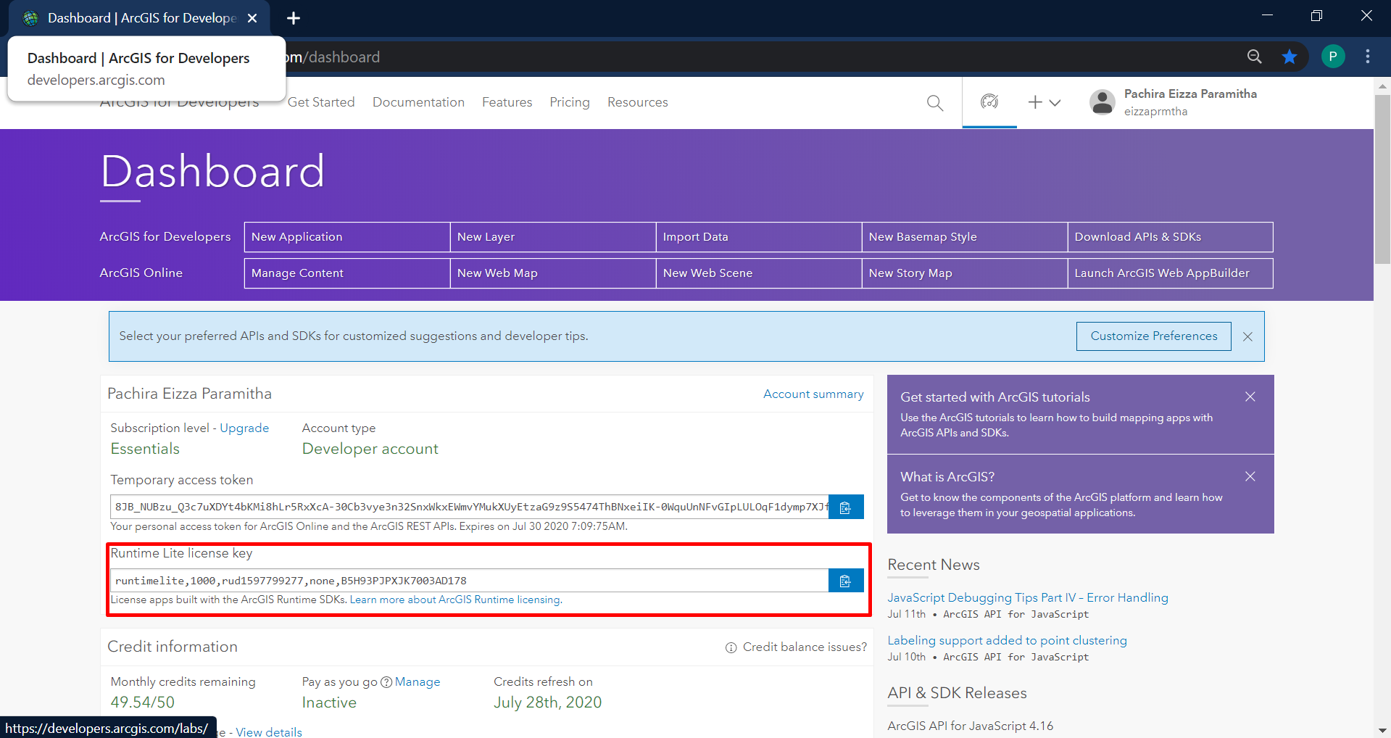Open the View details link
This screenshot has height=738, width=1391.
(x=269, y=731)
